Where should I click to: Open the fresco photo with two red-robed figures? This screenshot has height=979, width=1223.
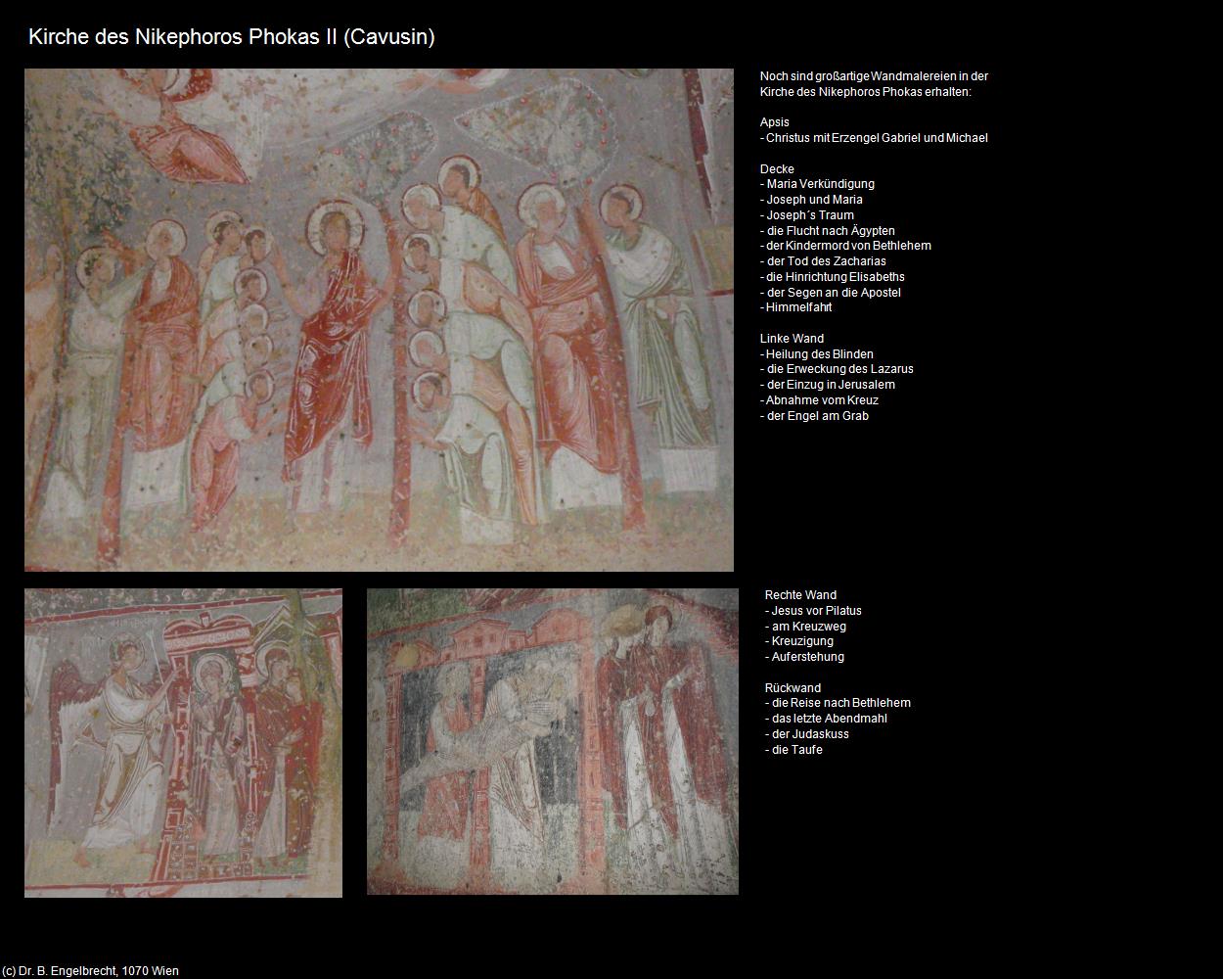(x=553, y=741)
